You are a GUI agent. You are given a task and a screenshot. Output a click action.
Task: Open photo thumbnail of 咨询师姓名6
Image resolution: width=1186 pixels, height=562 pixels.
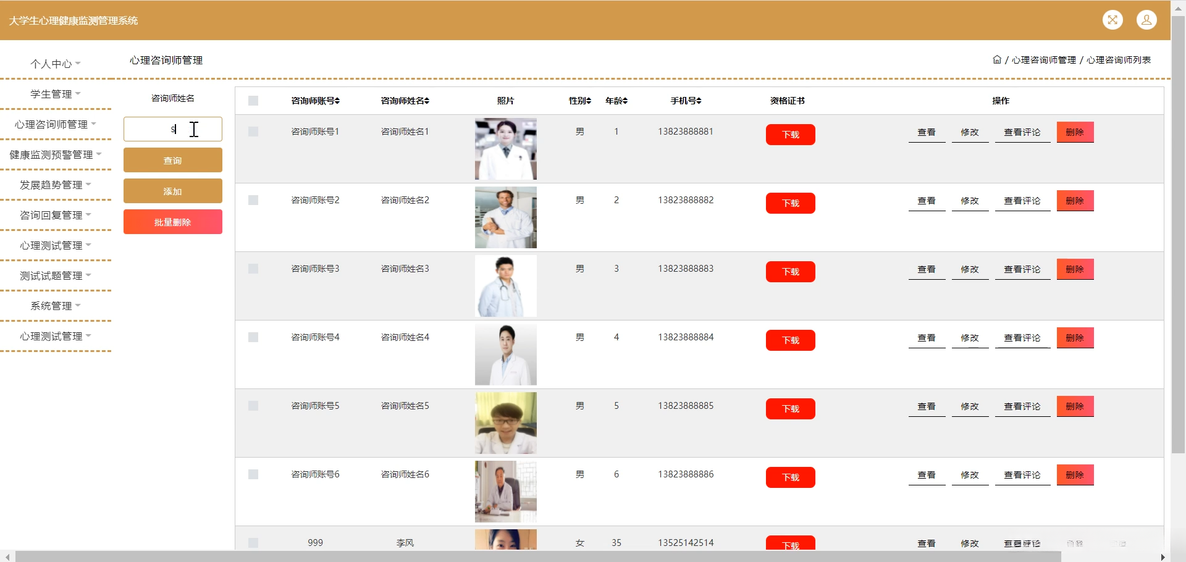506,492
